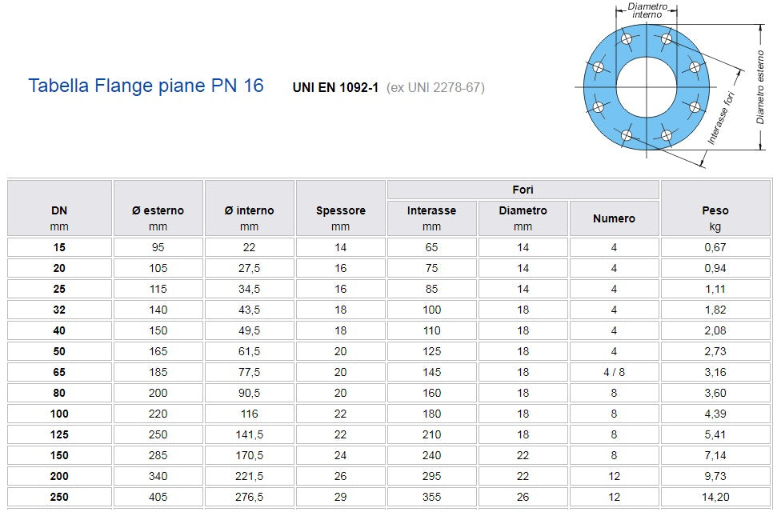Select the DN column header
Viewport: 777px width, 512px height.
pos(59,208)
